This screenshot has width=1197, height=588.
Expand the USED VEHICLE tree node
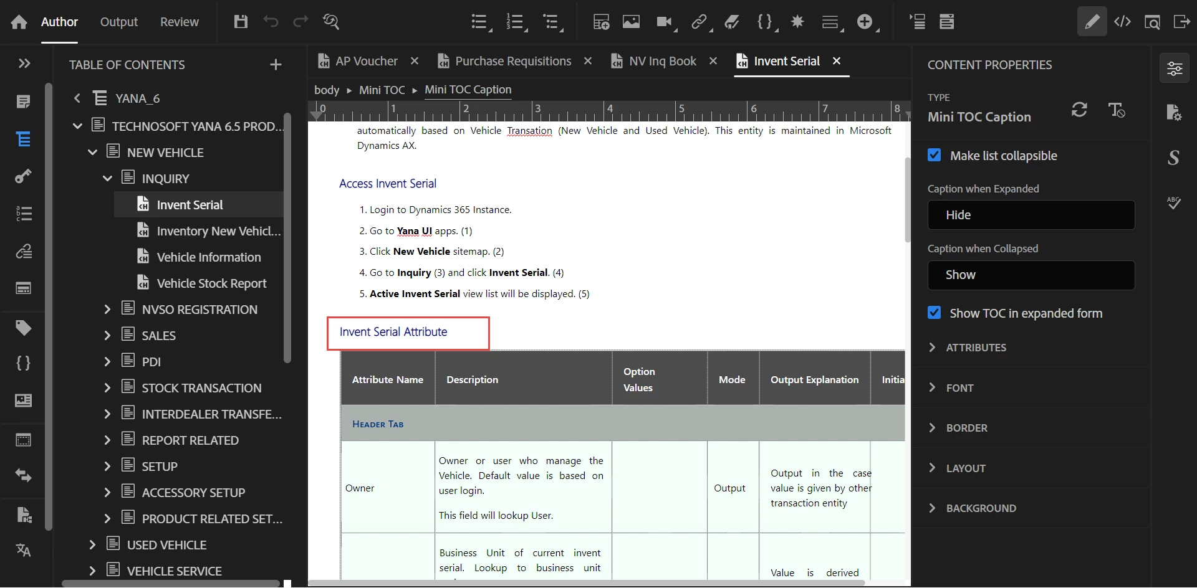(92, 545)
